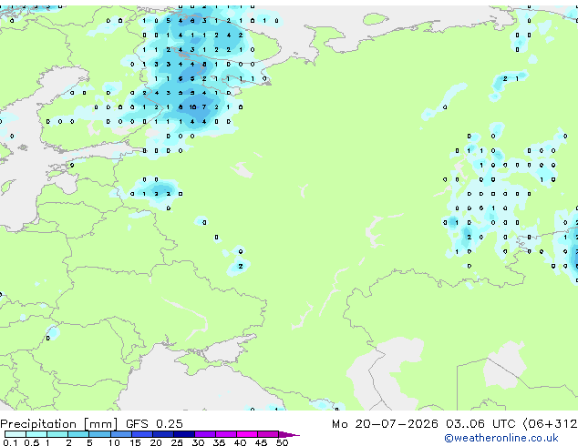This screenshot has width=578, height=446.
Task: Click the date text "Mo 20-07-2026"
Action: click(x=385, y=424)
